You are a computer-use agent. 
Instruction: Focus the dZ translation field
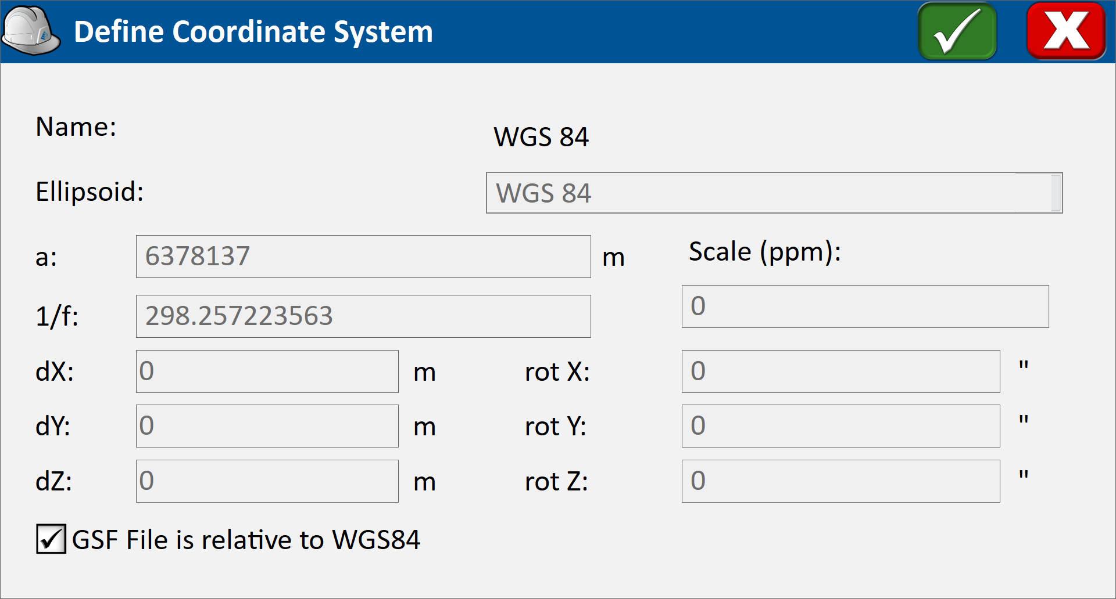coord(267,481)
